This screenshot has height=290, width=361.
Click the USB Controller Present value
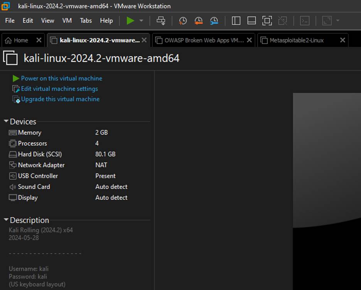[x=105, y=176]
